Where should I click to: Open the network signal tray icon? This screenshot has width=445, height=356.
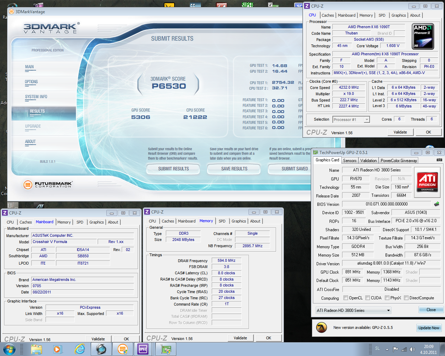click(x=404, y=349)
